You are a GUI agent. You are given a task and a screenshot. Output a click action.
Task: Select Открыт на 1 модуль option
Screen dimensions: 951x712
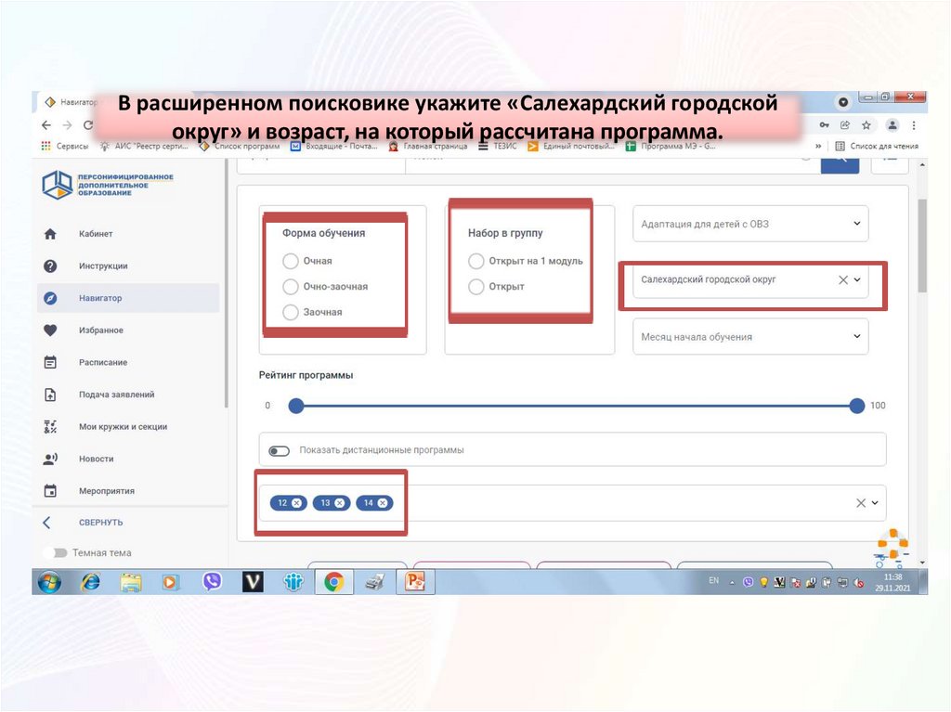pos(476,261)
